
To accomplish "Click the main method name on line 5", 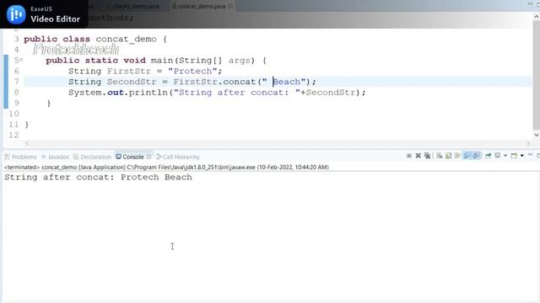I will 162,61.
